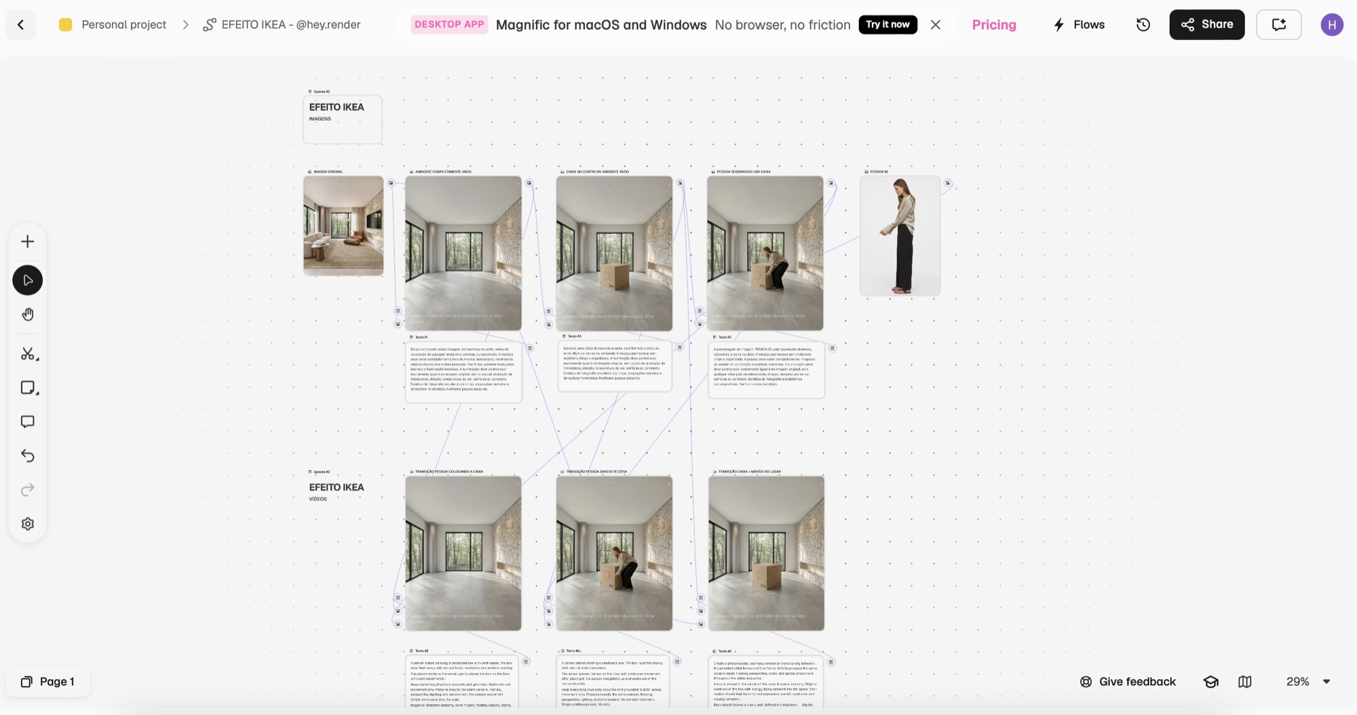Click the Texto #3 prompt text box
1357x715 pixels.
tap(462, 682)
